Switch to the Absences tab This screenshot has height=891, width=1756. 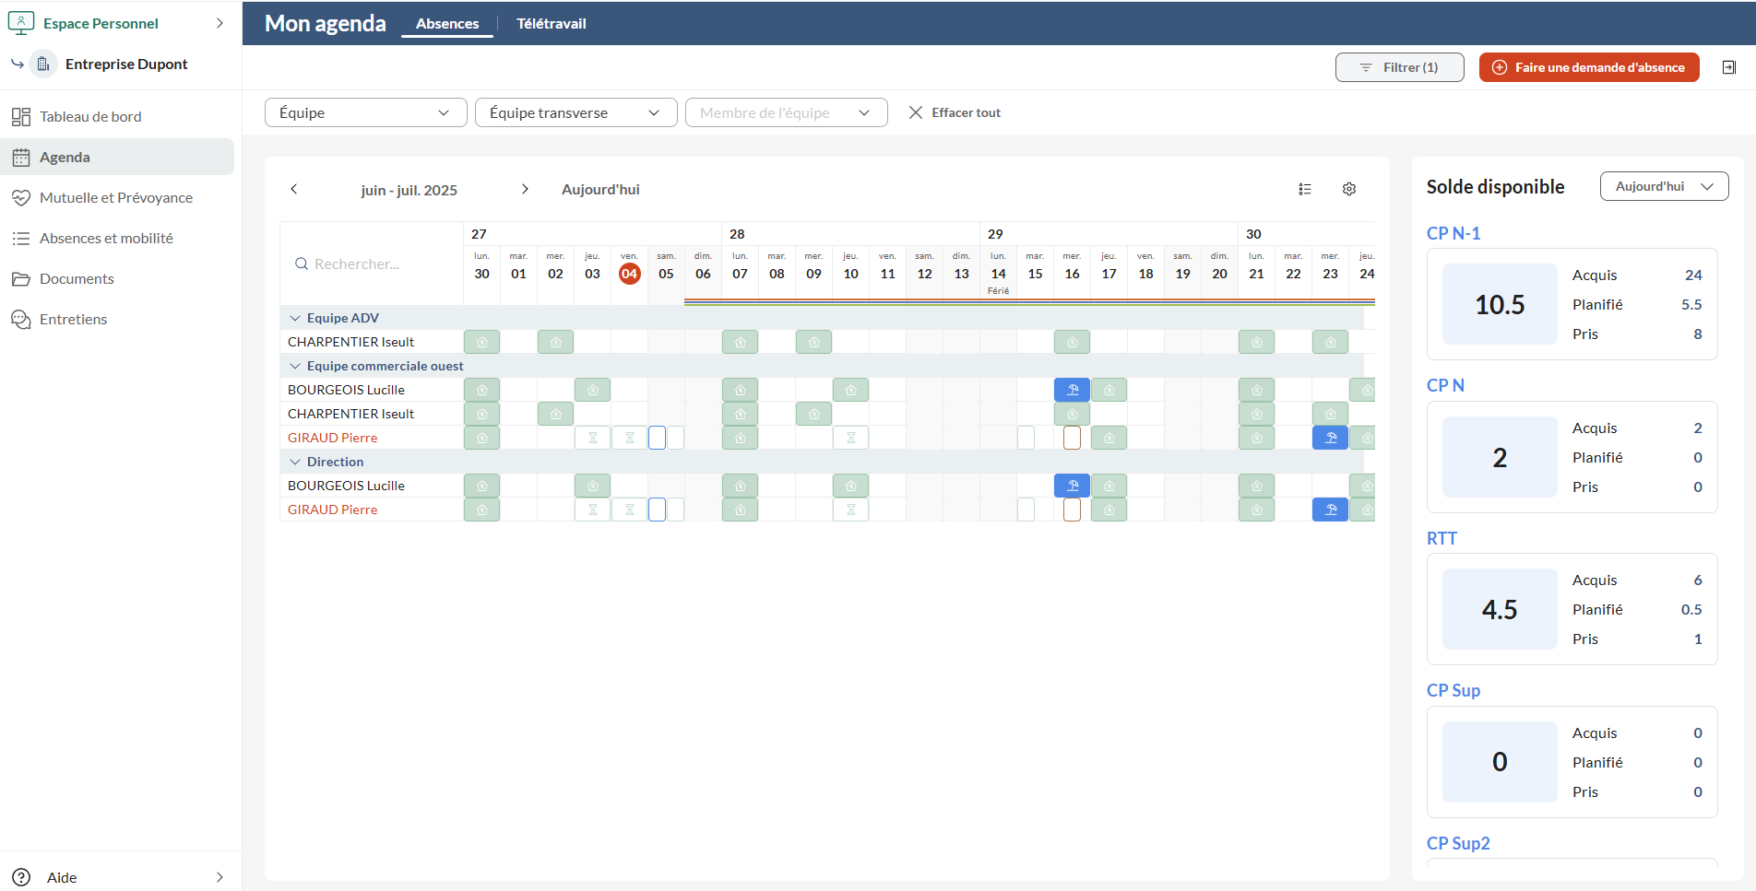pyautogui.click(x=447, y=24)
